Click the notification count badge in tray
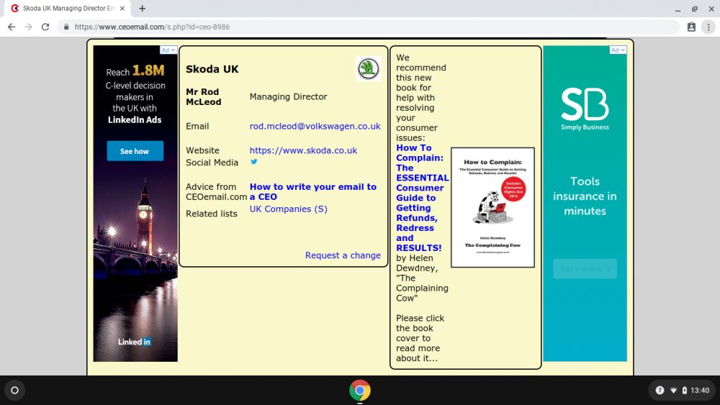This screenshot has height=405, width=720. 660,391
